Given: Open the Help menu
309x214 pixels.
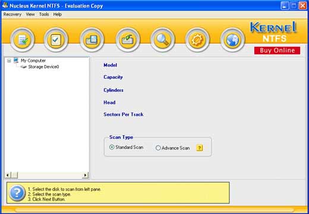Looking at the screenshot, I should click(x=58, y=14).
